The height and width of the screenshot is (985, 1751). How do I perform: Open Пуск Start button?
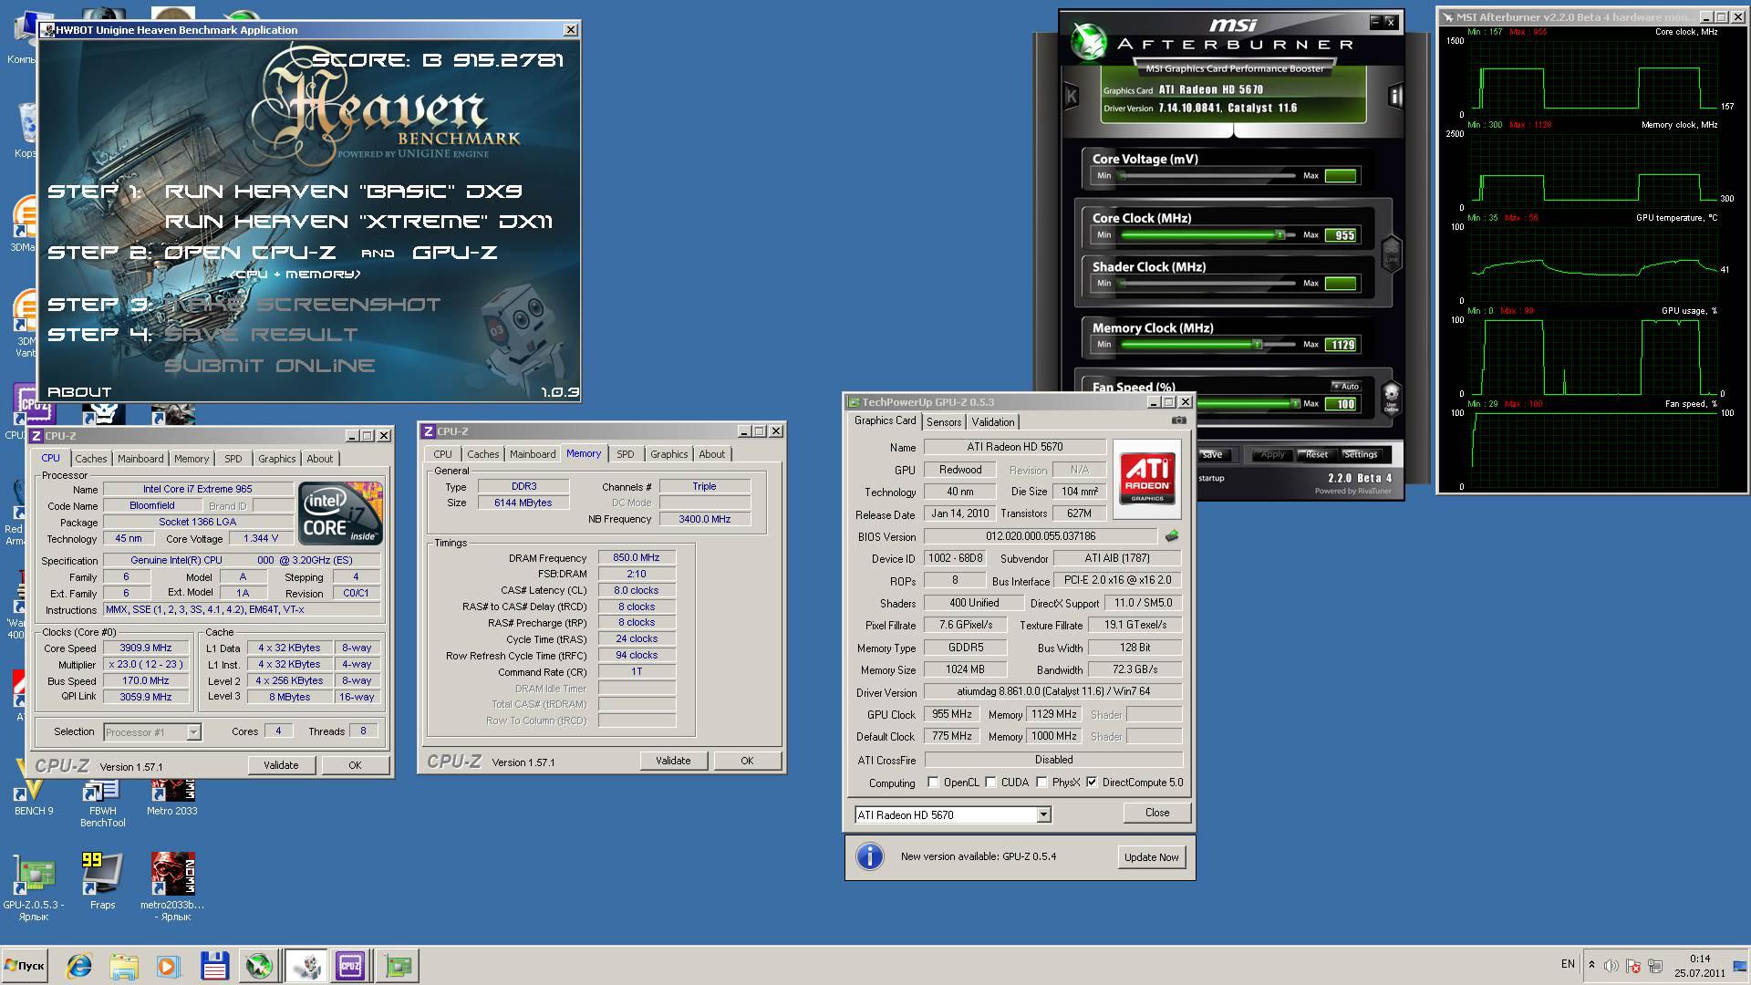[25, 966]
